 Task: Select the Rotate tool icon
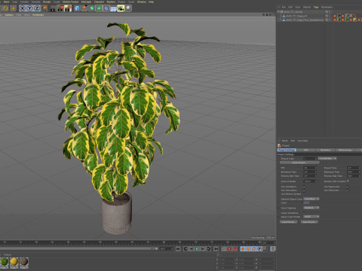click(5, 8)
